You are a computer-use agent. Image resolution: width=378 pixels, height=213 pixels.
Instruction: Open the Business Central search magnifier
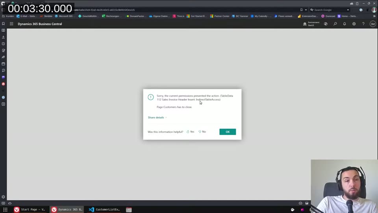(335, 24)
